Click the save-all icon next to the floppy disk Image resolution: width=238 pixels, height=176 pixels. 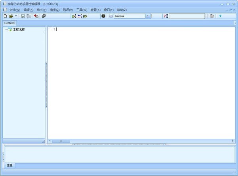(x=29, y=16)
